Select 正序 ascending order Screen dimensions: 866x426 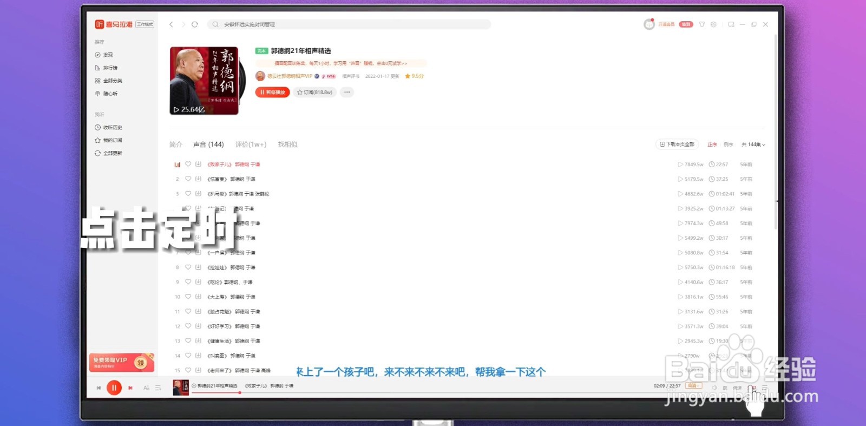click(x=712, y=145)
